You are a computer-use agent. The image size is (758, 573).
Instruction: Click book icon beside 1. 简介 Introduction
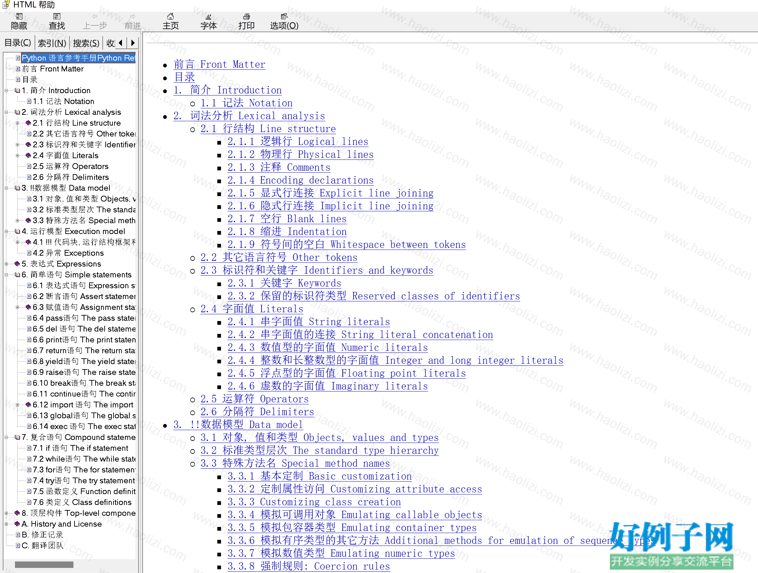pos(18,90)
